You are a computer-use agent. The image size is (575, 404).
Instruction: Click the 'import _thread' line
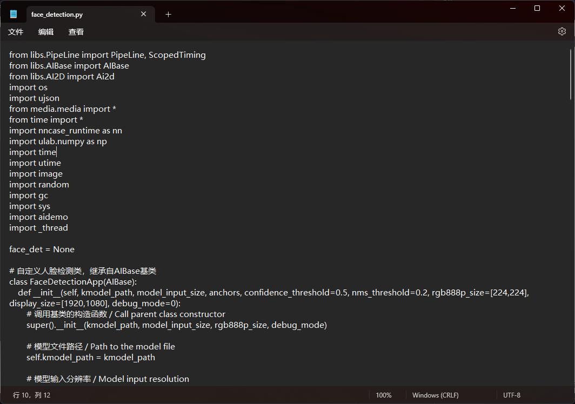(38, 228)
